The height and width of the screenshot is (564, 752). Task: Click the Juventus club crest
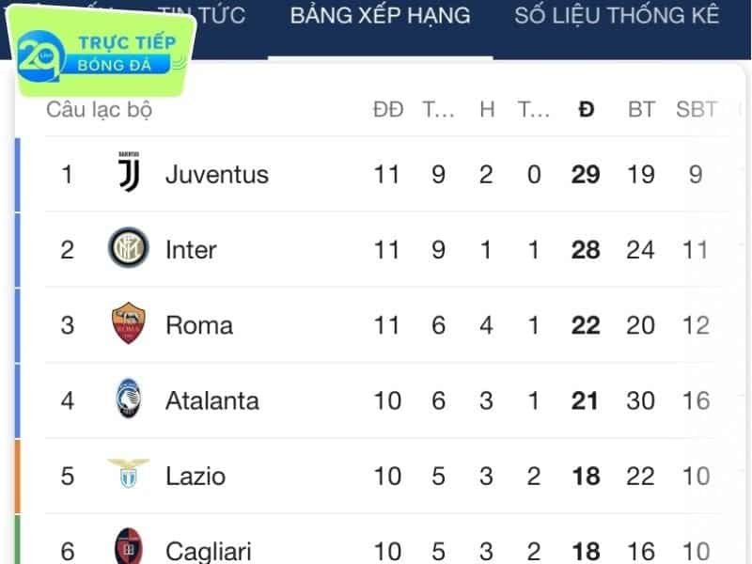129,172
